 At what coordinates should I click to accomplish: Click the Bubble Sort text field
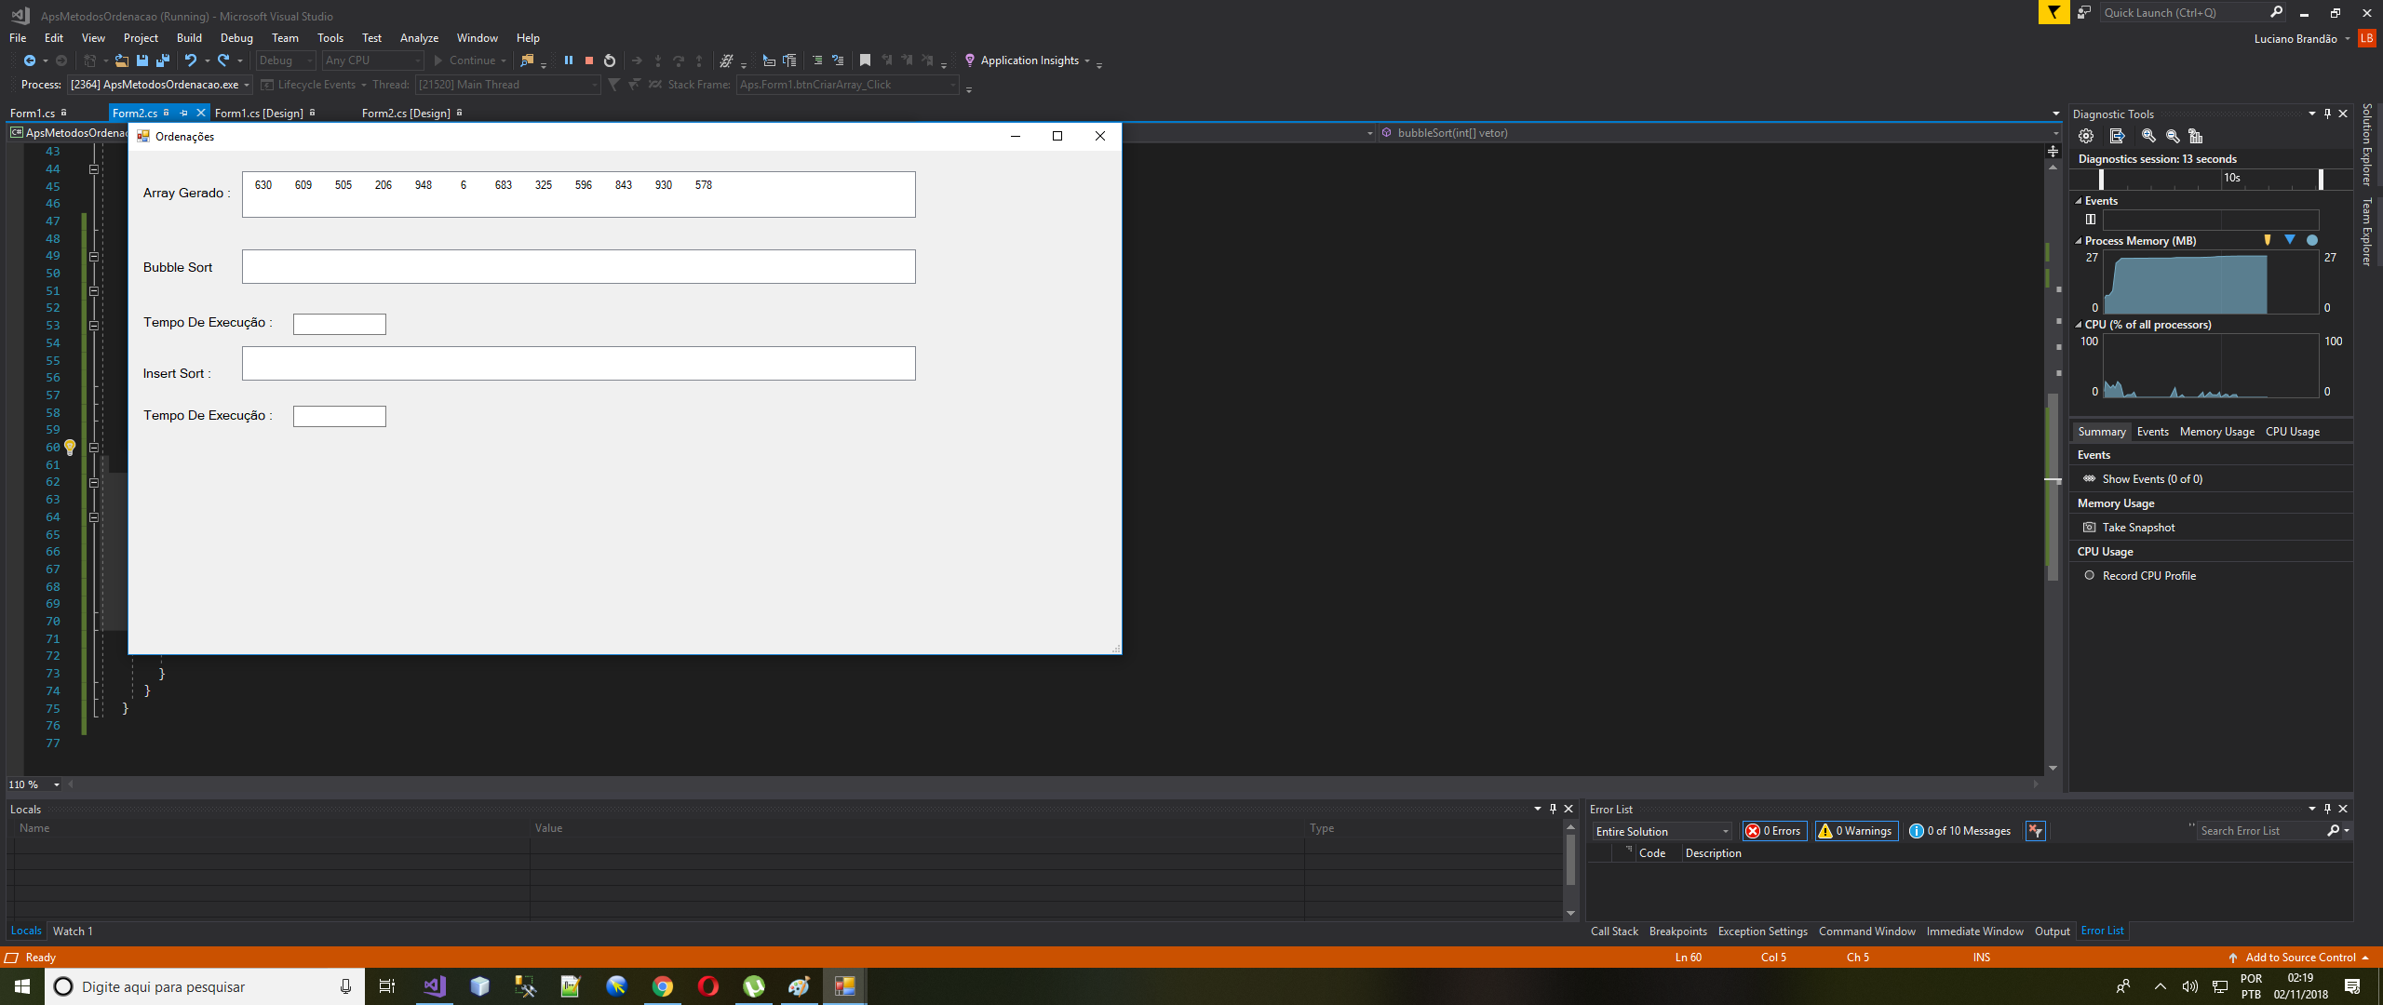[x=578, y=267]
